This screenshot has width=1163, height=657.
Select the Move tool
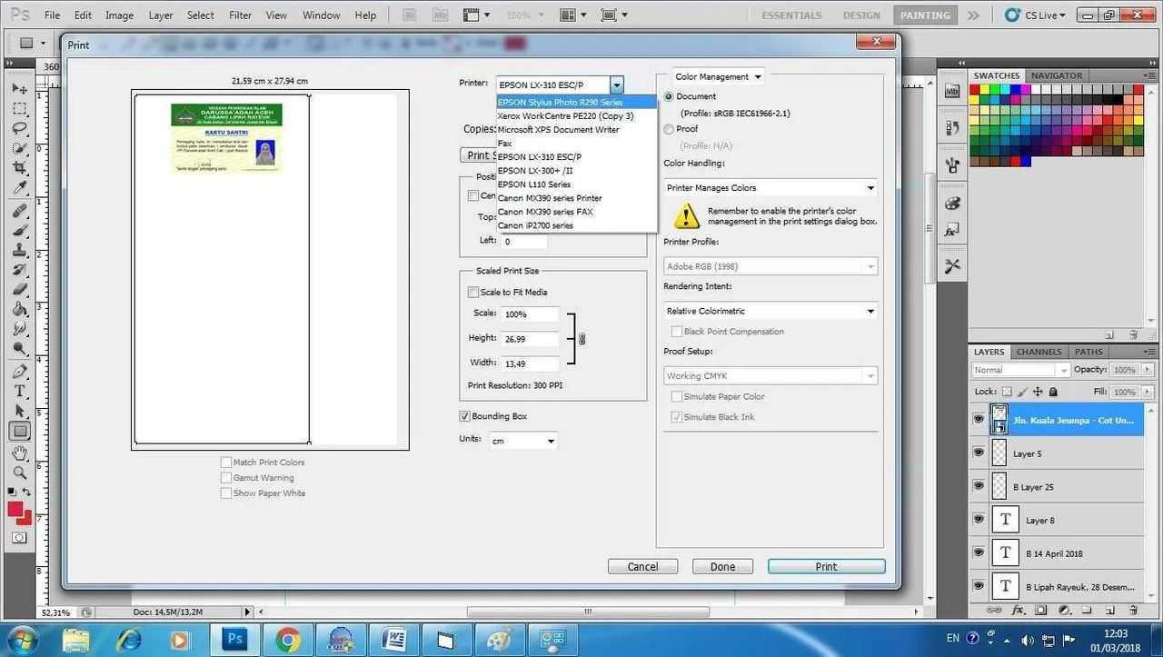tap(19, 88)
